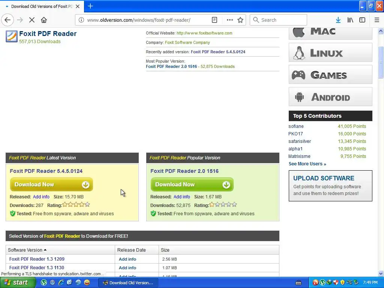The image size is (384, 288).
Task: Open the library bookshelf icon
Action: point(350,20)
